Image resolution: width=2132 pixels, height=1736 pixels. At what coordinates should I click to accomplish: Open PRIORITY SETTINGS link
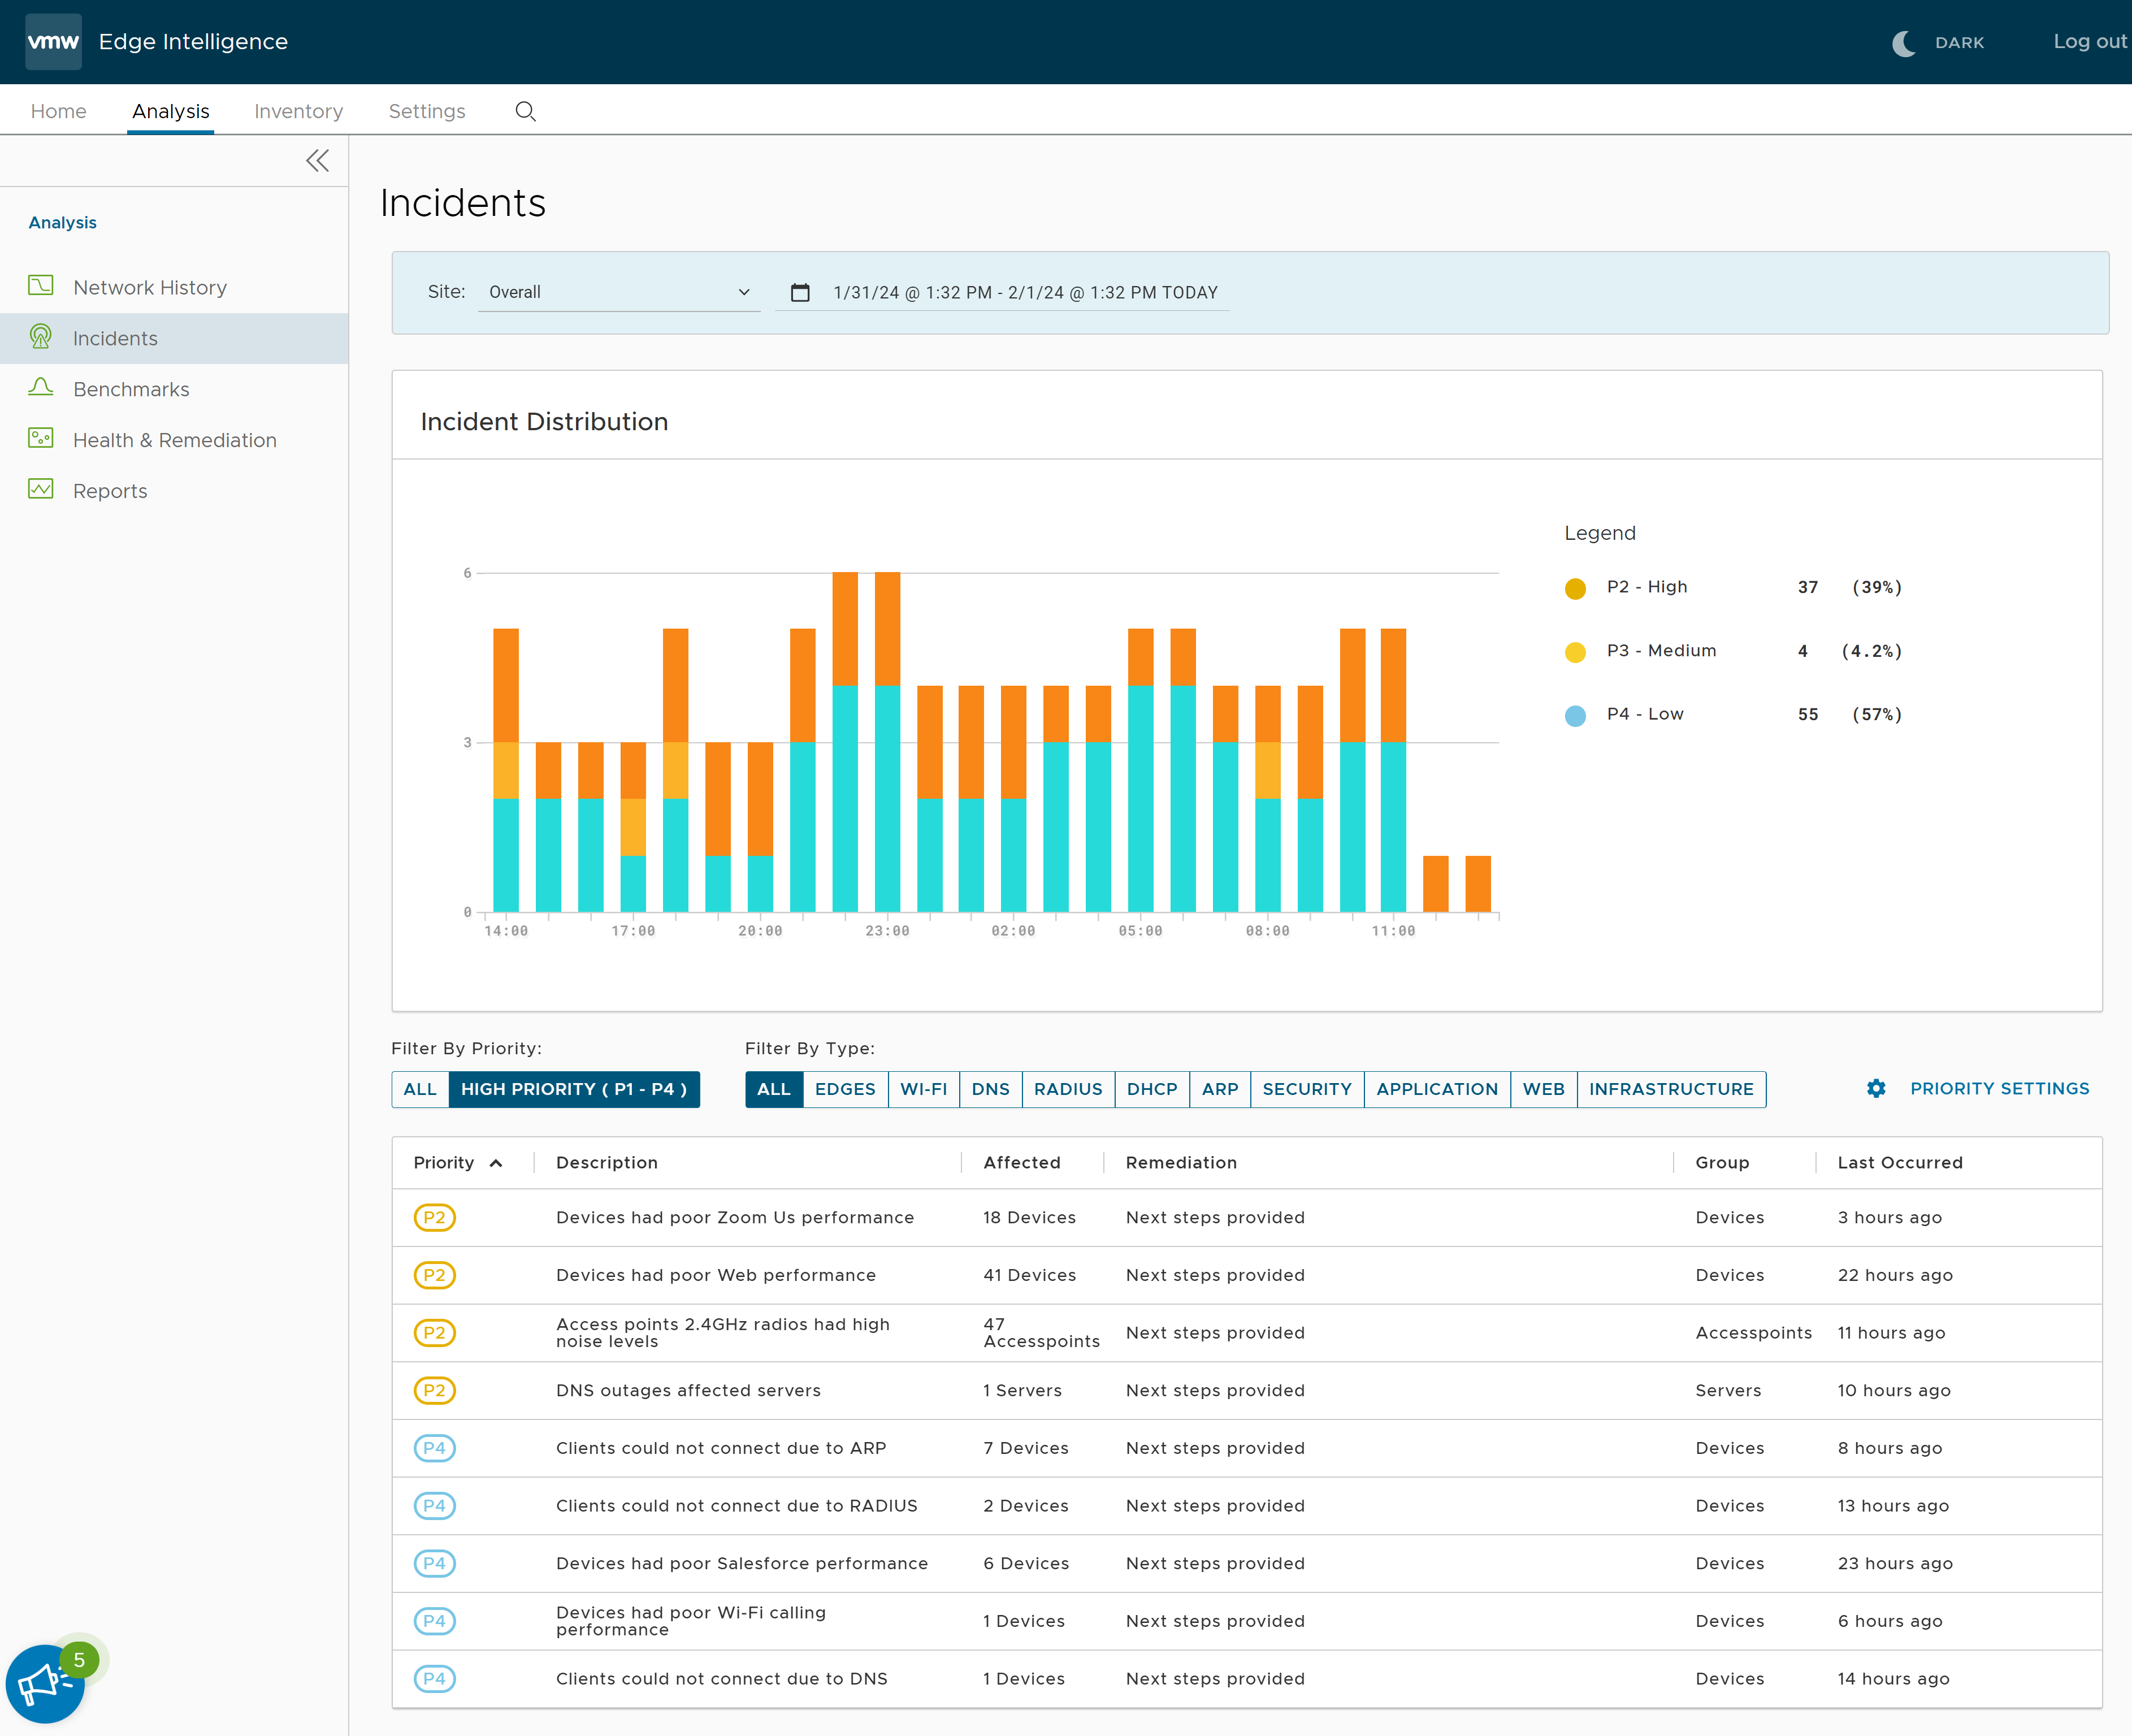(x=1999, y=1088)
